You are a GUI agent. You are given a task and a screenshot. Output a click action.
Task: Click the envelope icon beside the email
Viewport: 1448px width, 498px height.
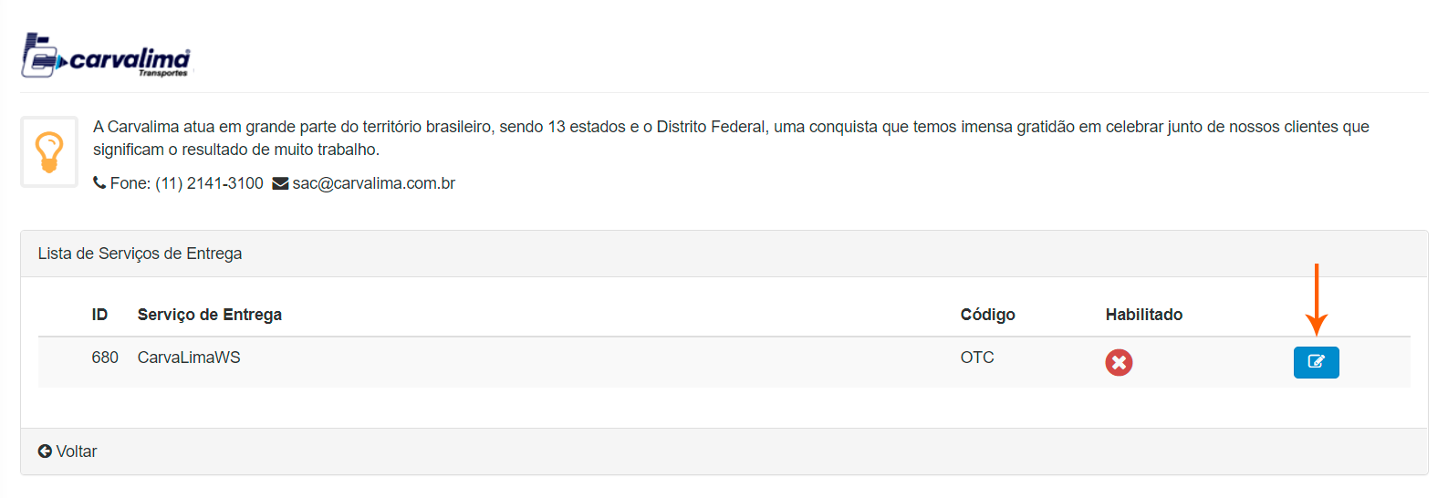(x=280, y=184)
